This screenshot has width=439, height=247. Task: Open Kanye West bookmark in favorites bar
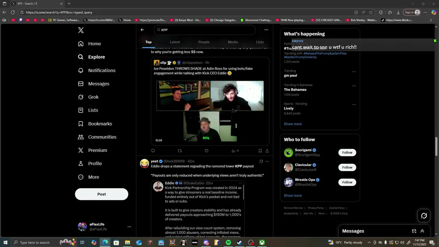[186, 20]
